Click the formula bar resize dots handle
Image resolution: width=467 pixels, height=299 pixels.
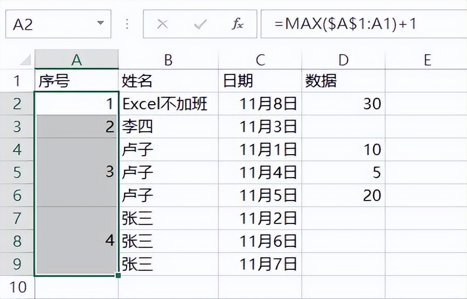click(x=127, y=24)
